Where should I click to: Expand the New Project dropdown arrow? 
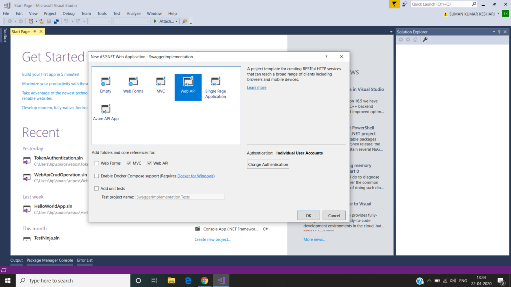(36, 21)
